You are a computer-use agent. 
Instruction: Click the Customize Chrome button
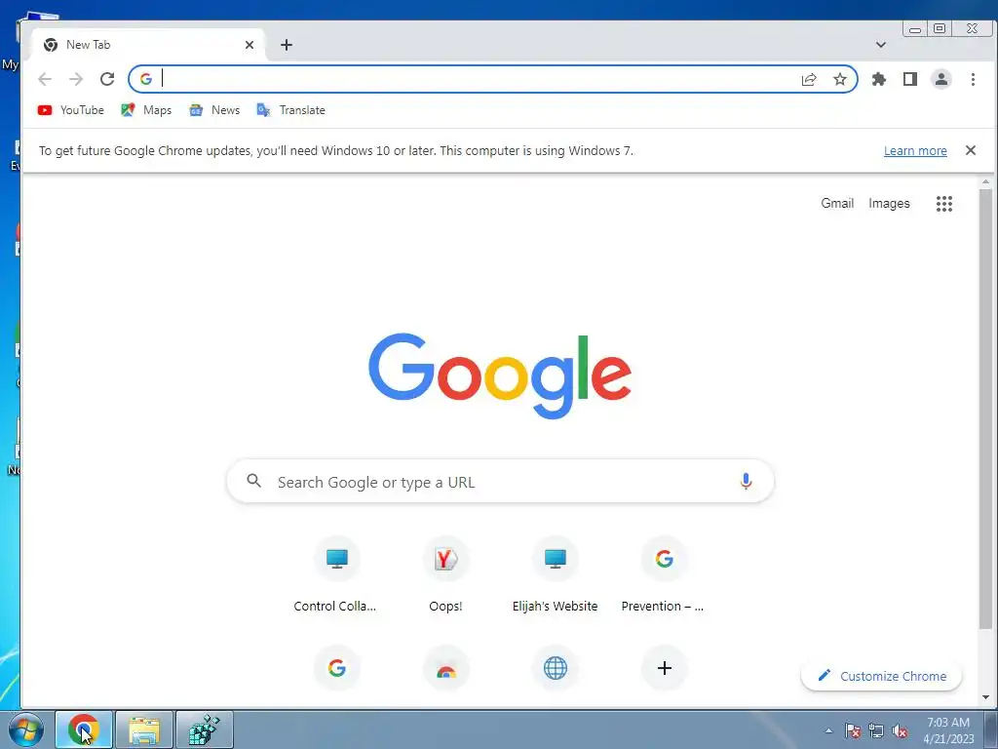point(881,677)
